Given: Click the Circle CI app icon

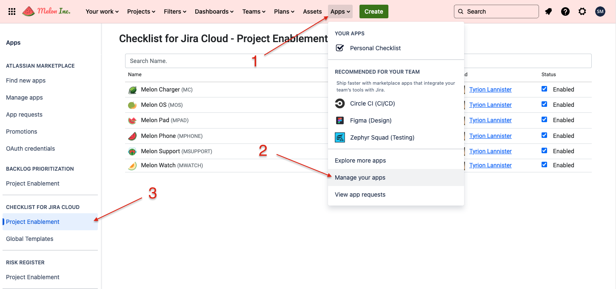Looking at the screenshot, I should tap(340, 103).
